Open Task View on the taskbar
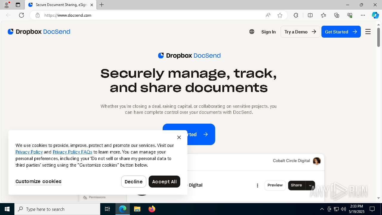 coord(107,209)
